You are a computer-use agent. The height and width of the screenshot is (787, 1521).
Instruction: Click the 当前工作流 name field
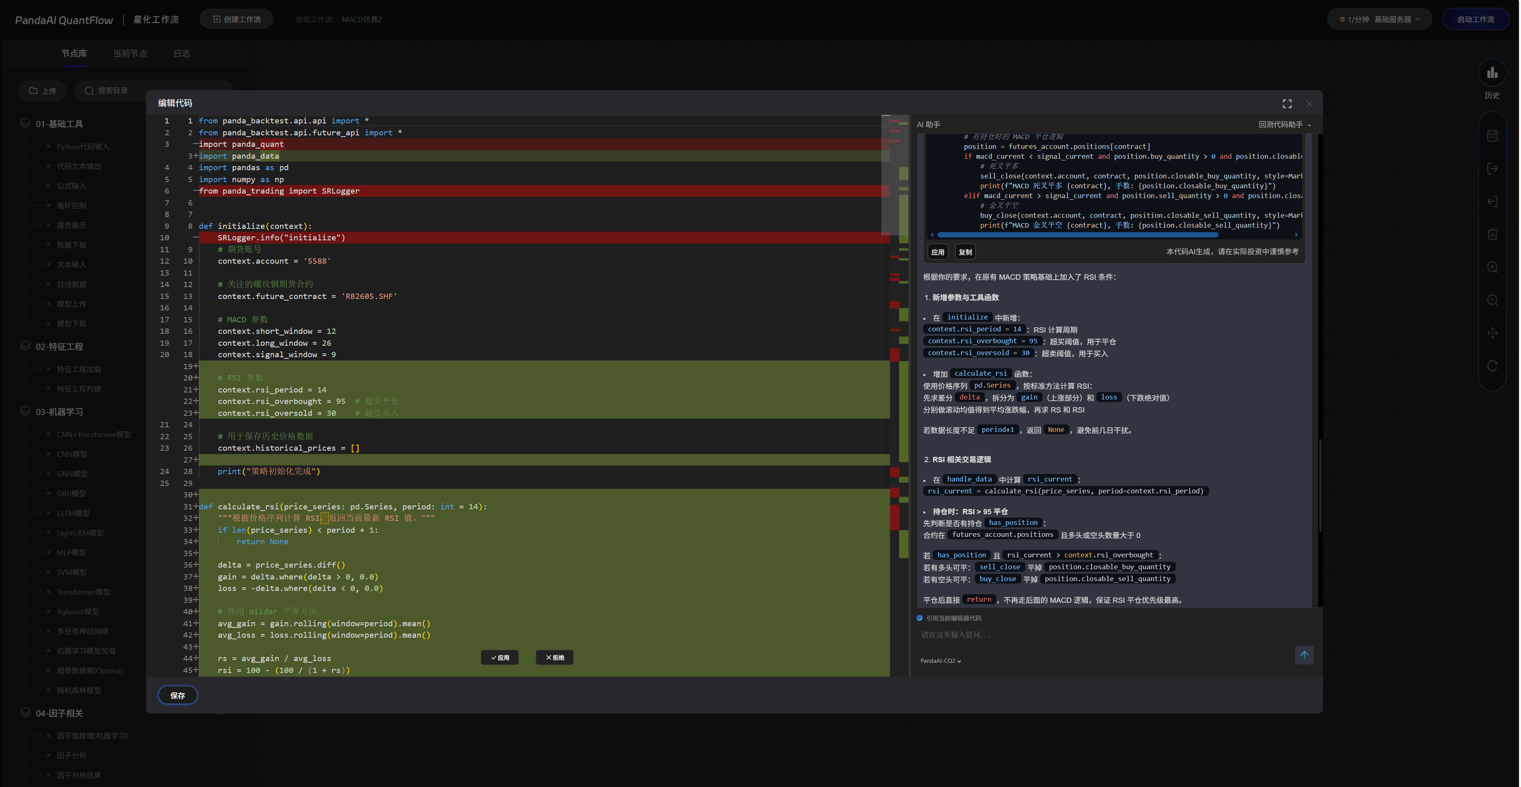click(379, 20)
